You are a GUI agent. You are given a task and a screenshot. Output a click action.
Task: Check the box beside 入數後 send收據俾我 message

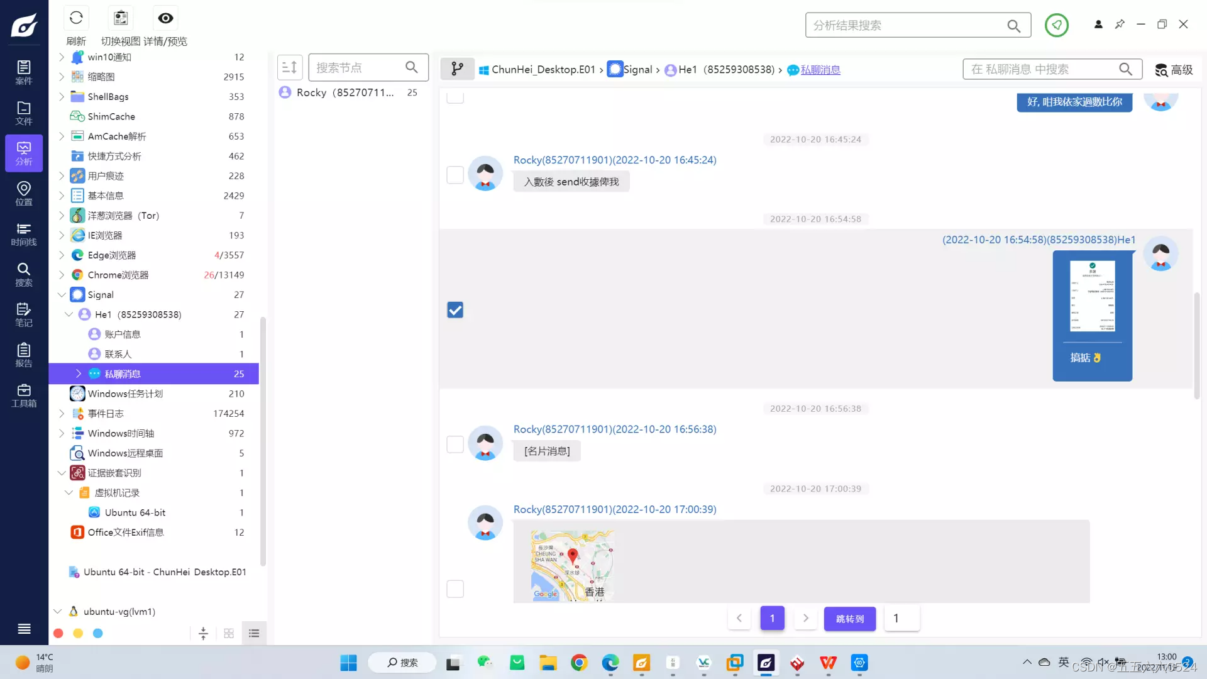tap(455, 175)
